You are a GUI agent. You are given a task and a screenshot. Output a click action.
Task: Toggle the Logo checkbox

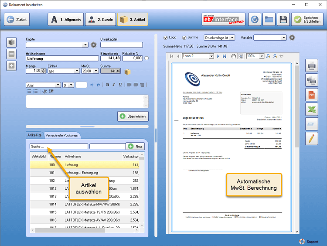pyautogui.click(x=166, y=38)
